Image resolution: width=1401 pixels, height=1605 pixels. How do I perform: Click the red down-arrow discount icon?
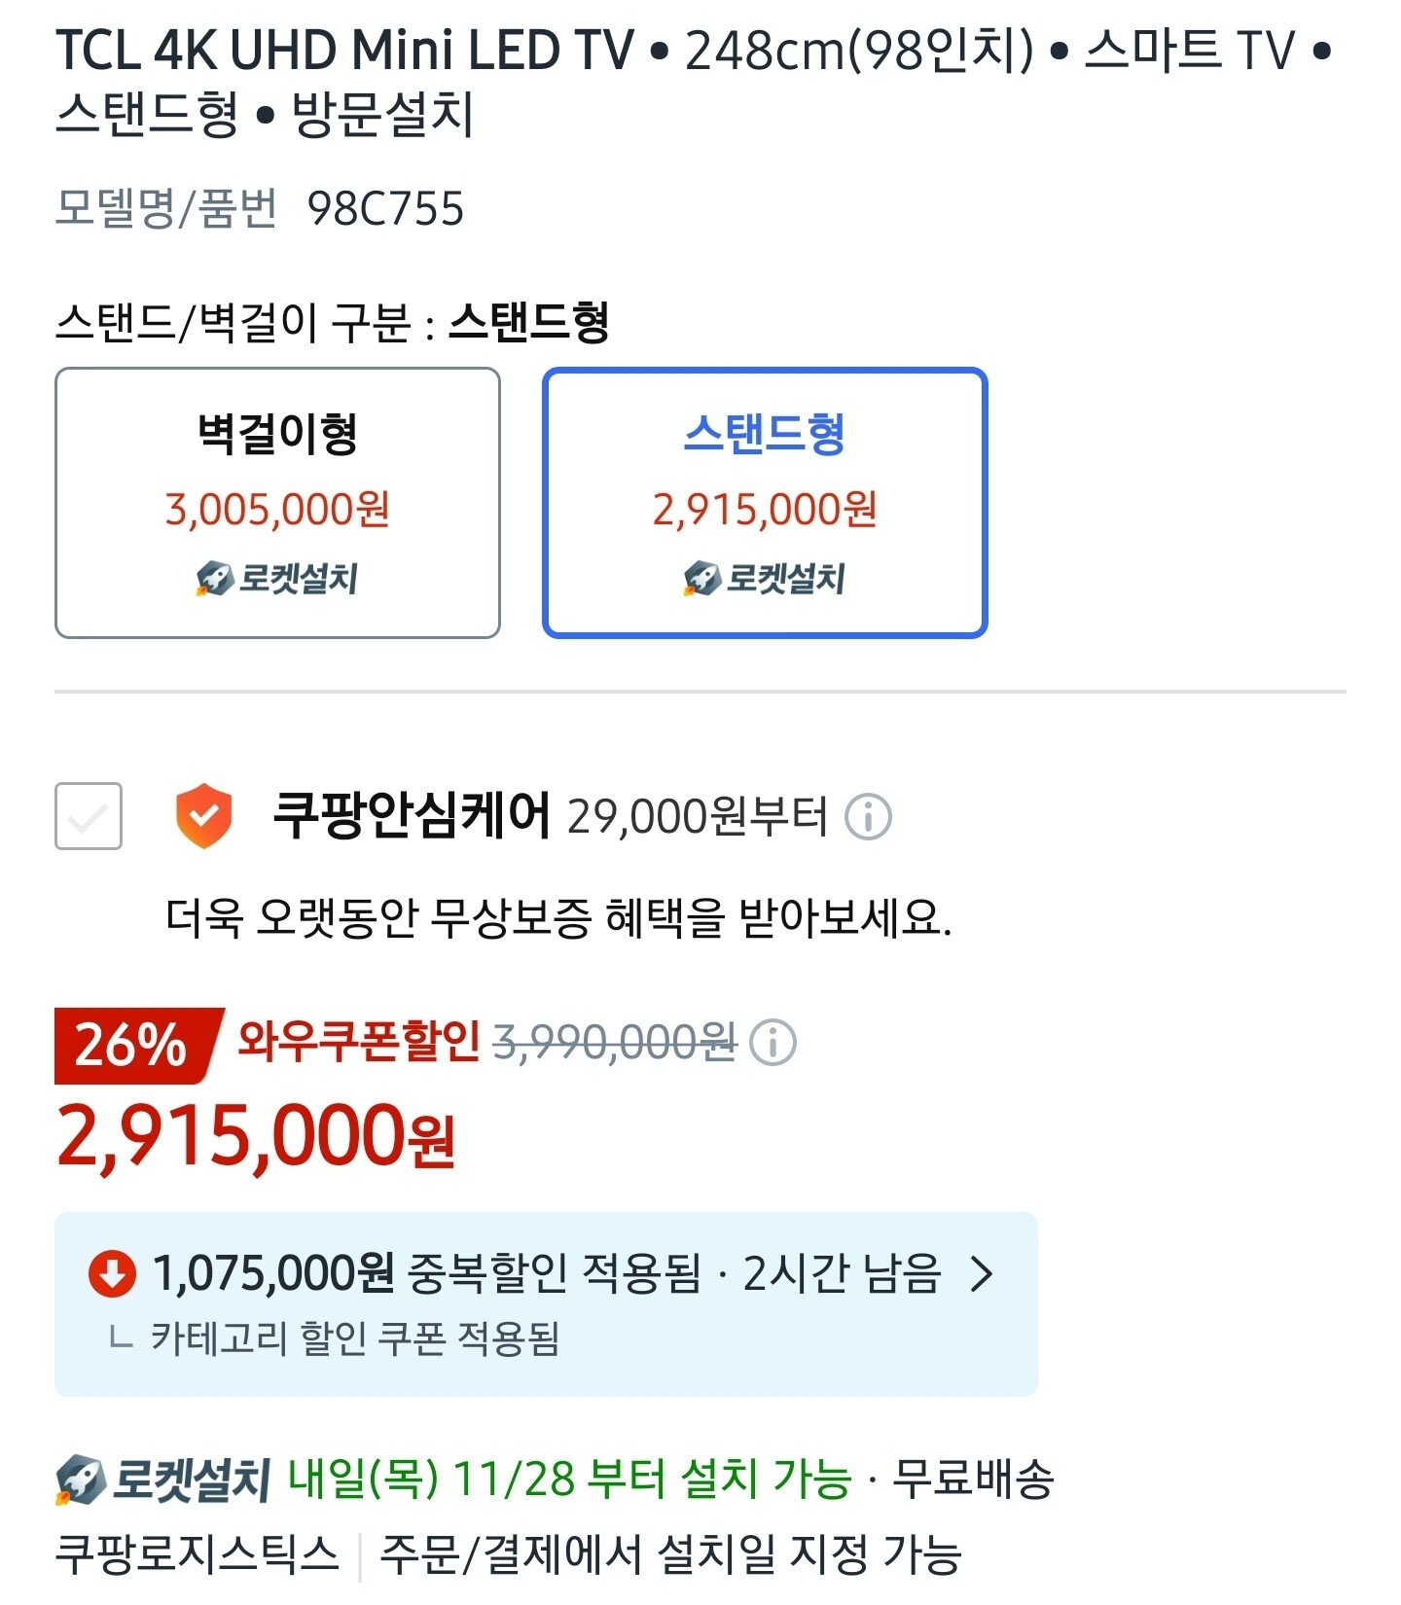[112, 1273]
